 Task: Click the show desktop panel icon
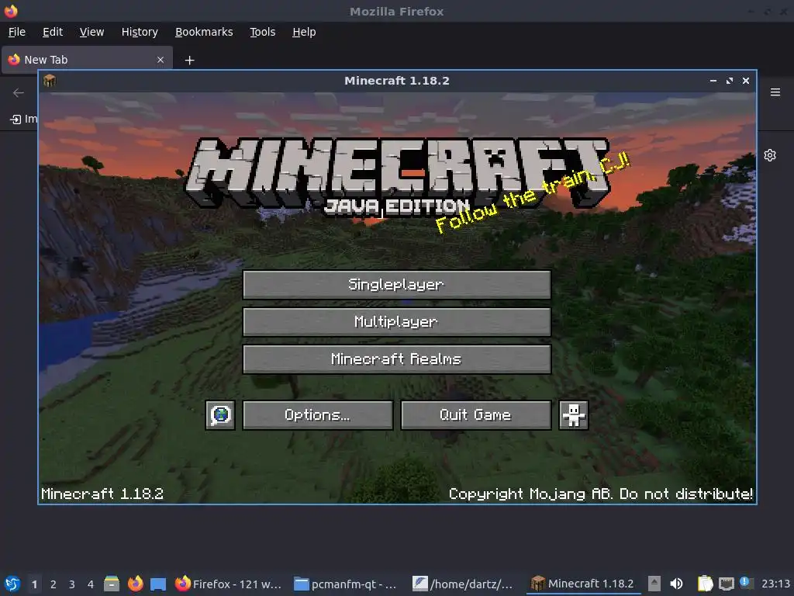pyautogui.click(x=158, y=584)
